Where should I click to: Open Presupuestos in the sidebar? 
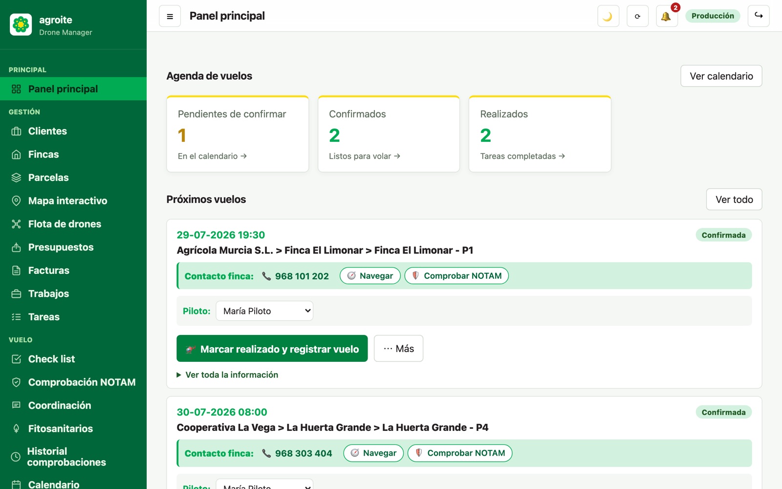point(73,247)
